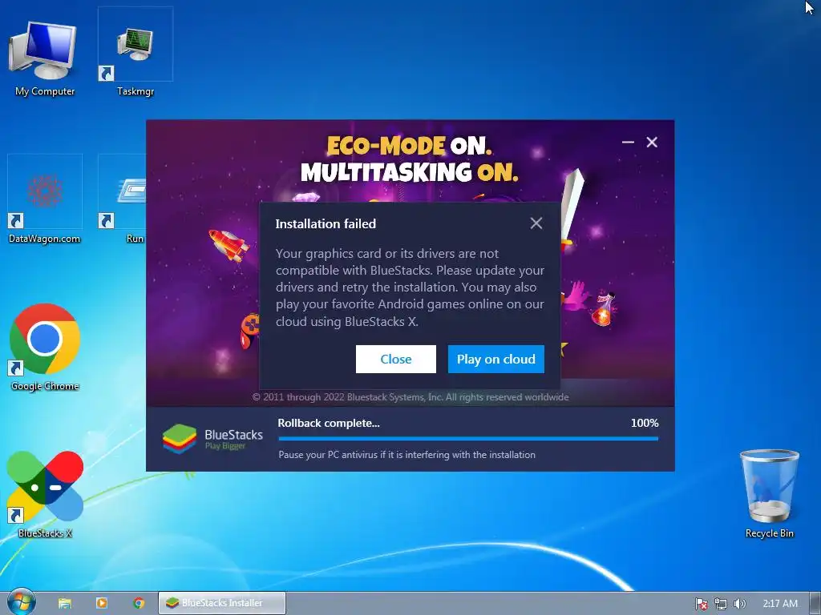This screenshot has height=615, width=821.
Task: Open the Action Center flag tray icon
Action: 701,604
